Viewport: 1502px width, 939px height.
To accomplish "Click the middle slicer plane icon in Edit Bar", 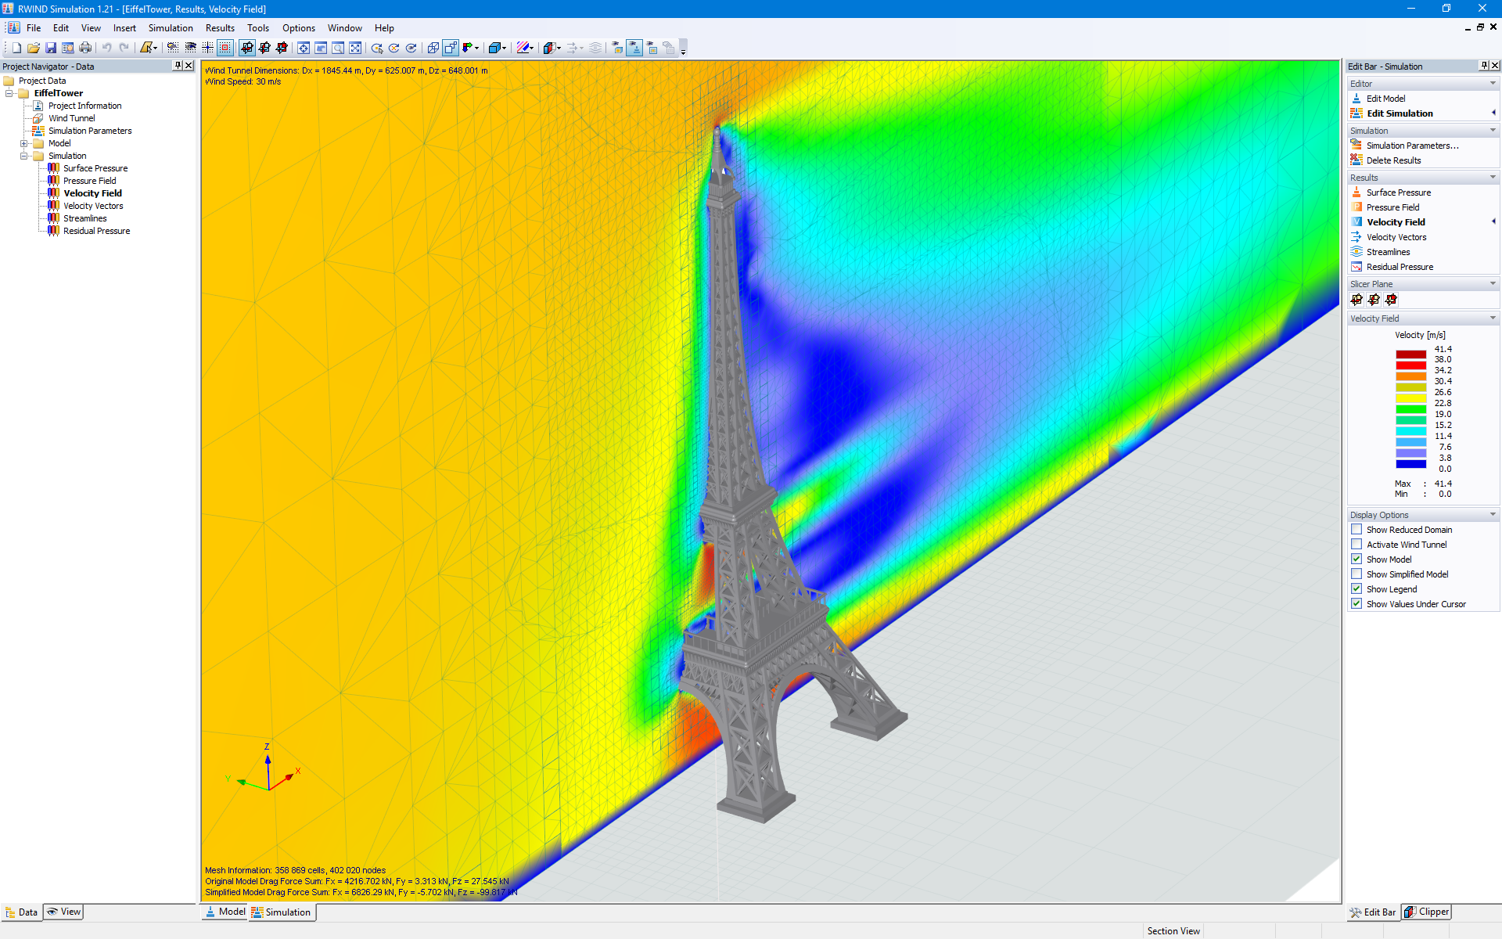I will (1374, 300).
